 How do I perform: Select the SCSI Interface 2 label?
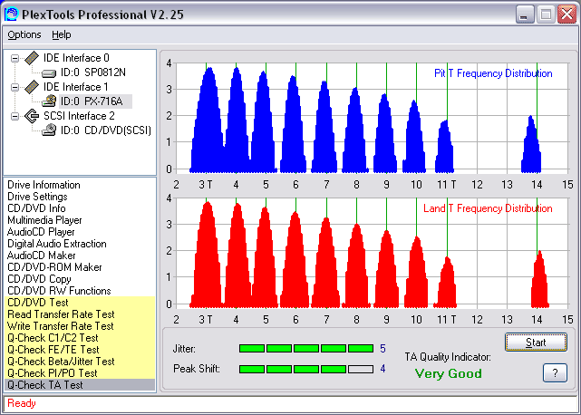79,116
